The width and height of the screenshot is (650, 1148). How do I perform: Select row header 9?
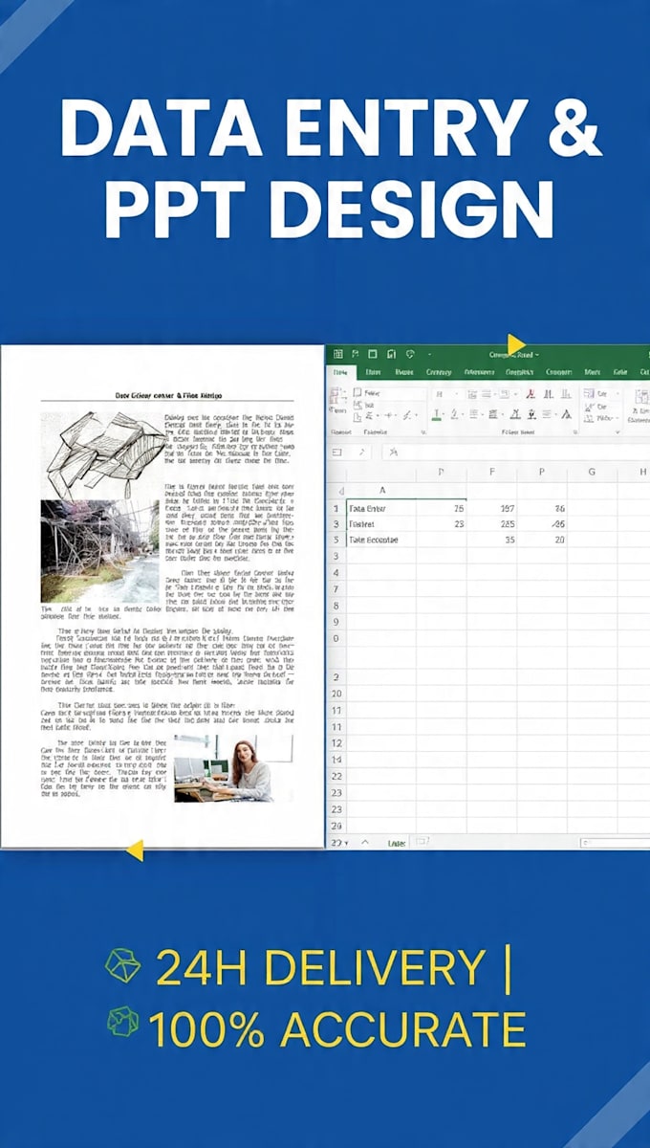336,622
